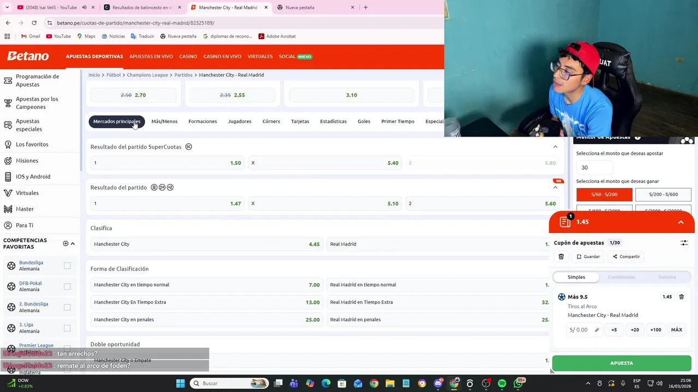Save the coupon with Guardar button
The image size is (698, 392).
coord(588,256)
